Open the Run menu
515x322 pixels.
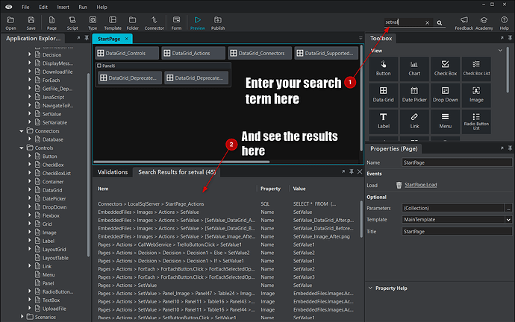click(x=83, y=7)
